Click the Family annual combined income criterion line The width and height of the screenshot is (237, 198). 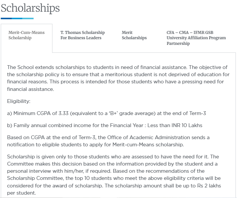pos(106,125)
